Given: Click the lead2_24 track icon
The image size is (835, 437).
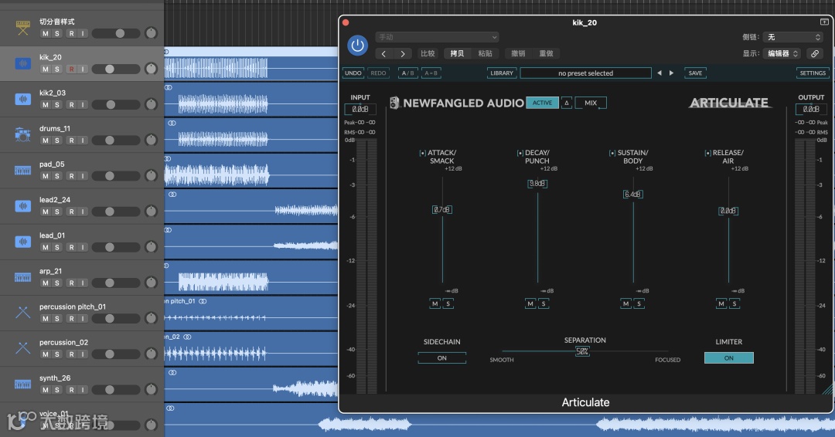Looking at the screenshot, I should [x=22, y=205].
